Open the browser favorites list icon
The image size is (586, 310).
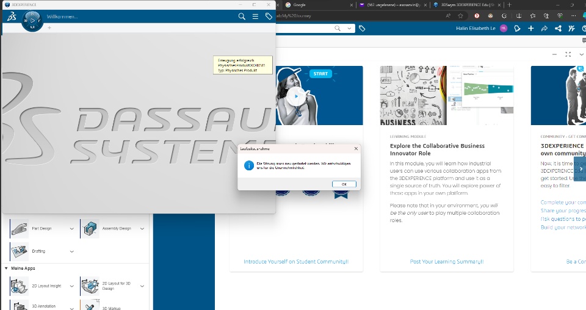[x=532, y=16]
